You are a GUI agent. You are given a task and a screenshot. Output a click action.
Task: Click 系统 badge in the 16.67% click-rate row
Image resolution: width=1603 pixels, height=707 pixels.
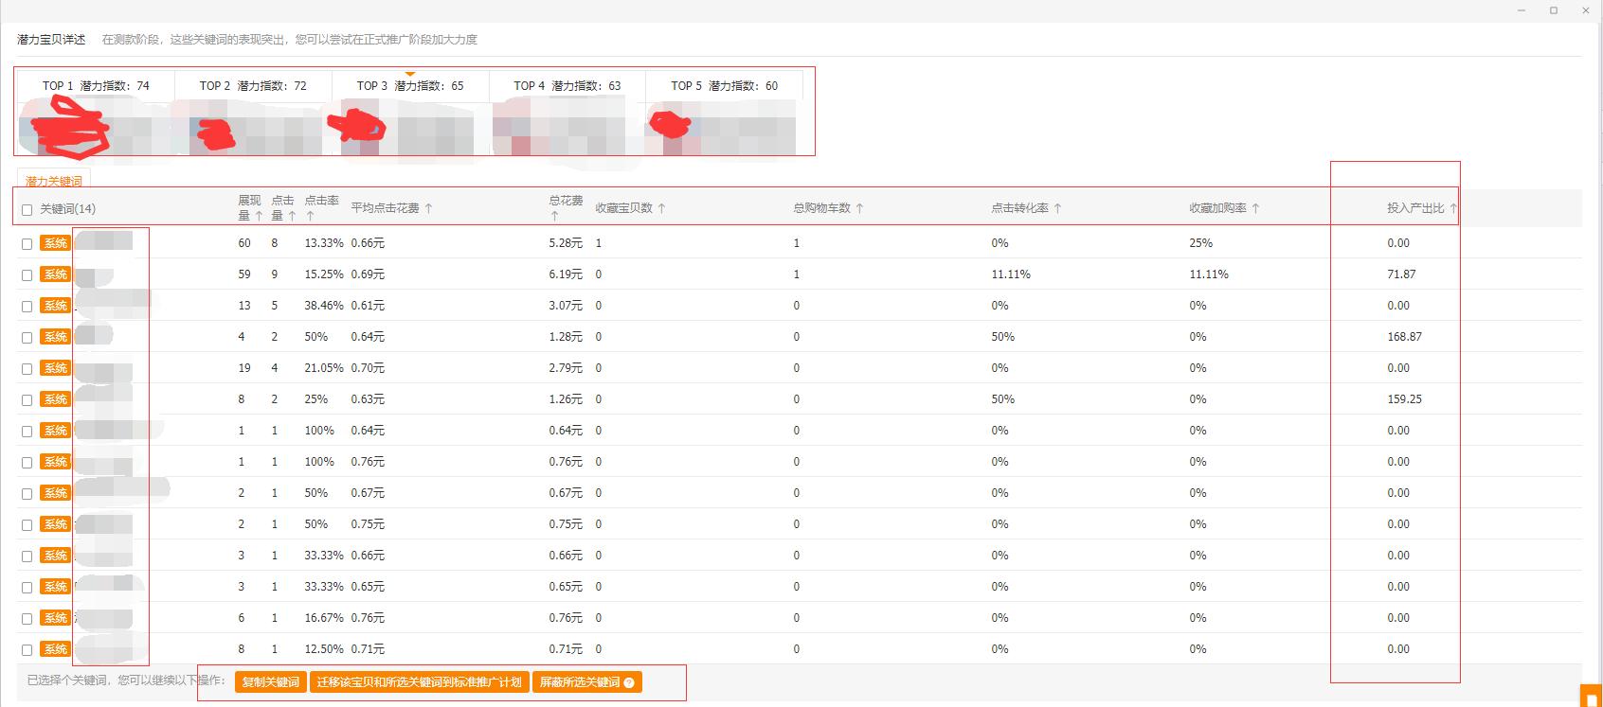[56, 618]
